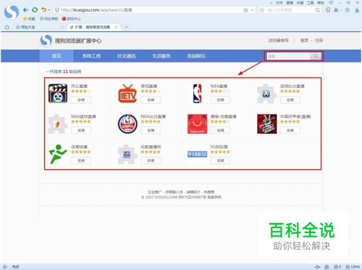This screenshot has height=270, width=362.
Task: Close the 网址大全 tab
Action: point(62,27)
